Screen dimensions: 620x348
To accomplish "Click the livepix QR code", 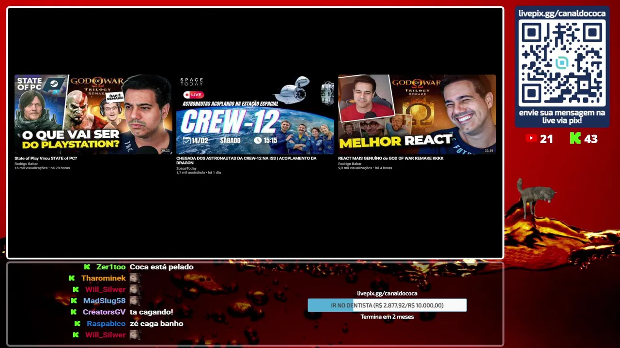I will click(x=562, y=63).
